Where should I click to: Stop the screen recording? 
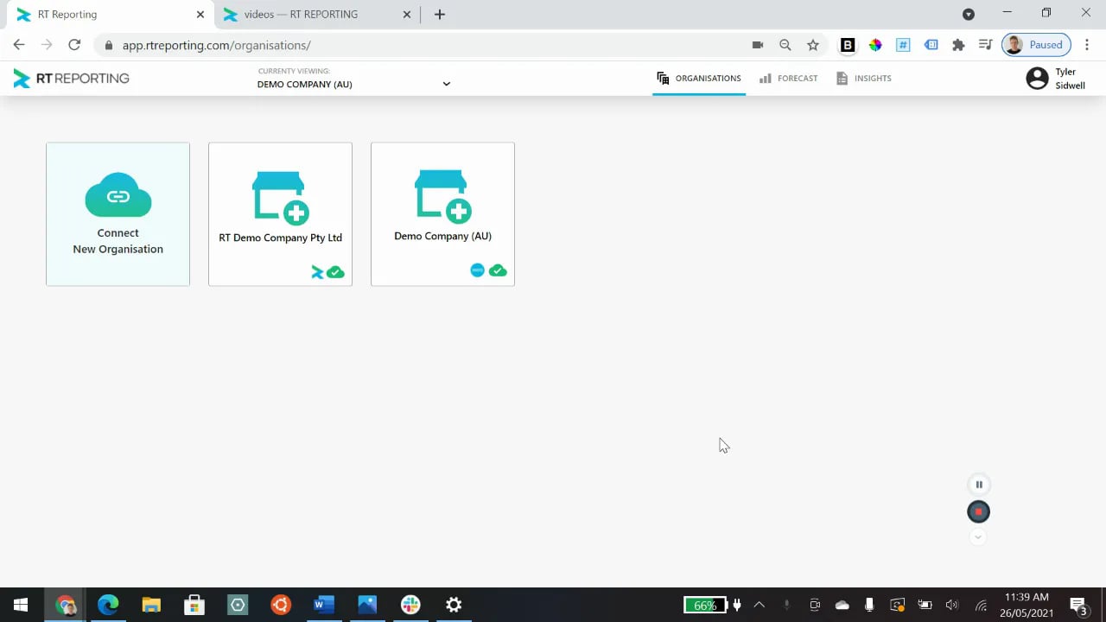[x=978, y=512]
